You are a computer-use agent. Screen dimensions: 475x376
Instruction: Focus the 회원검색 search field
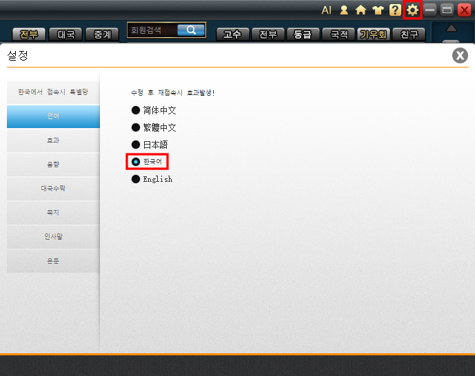[153, 30]
